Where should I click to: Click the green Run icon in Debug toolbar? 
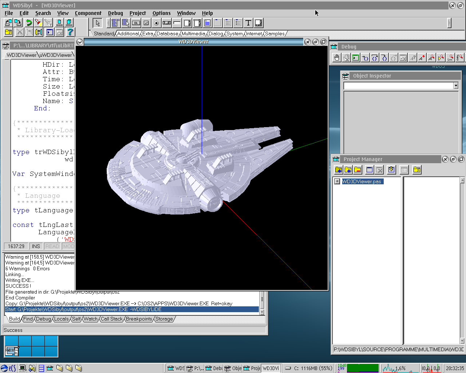click(x=356, y=58)
